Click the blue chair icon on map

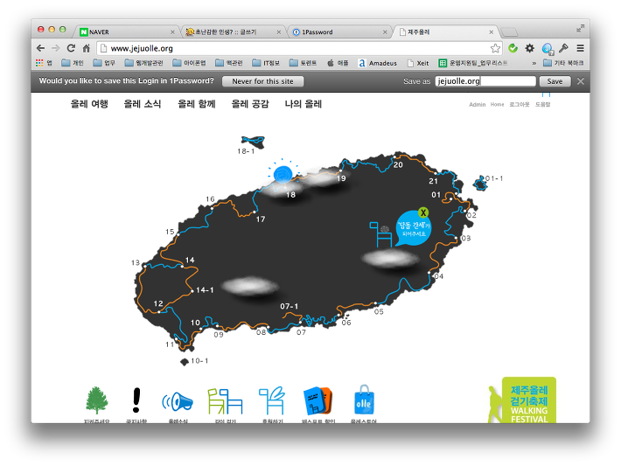click(x=381, y=234)
